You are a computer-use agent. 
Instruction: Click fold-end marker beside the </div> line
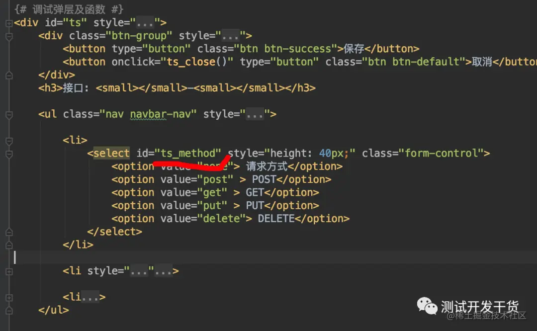9,76
